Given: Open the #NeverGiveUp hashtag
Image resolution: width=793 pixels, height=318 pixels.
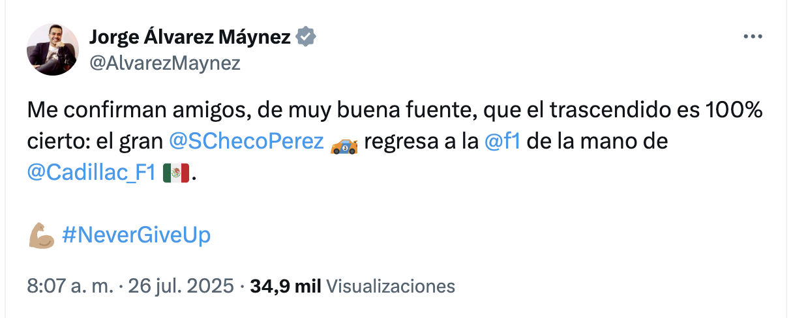Looking at the screenshot, I should 136,235.
